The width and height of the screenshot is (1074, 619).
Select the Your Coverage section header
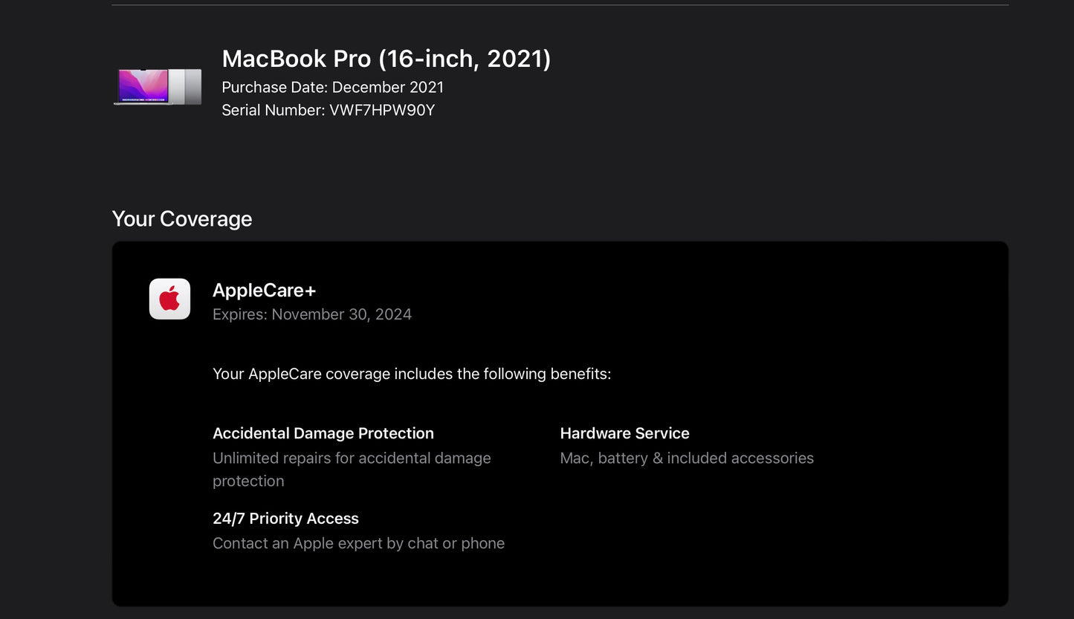(x=181, y=218)
